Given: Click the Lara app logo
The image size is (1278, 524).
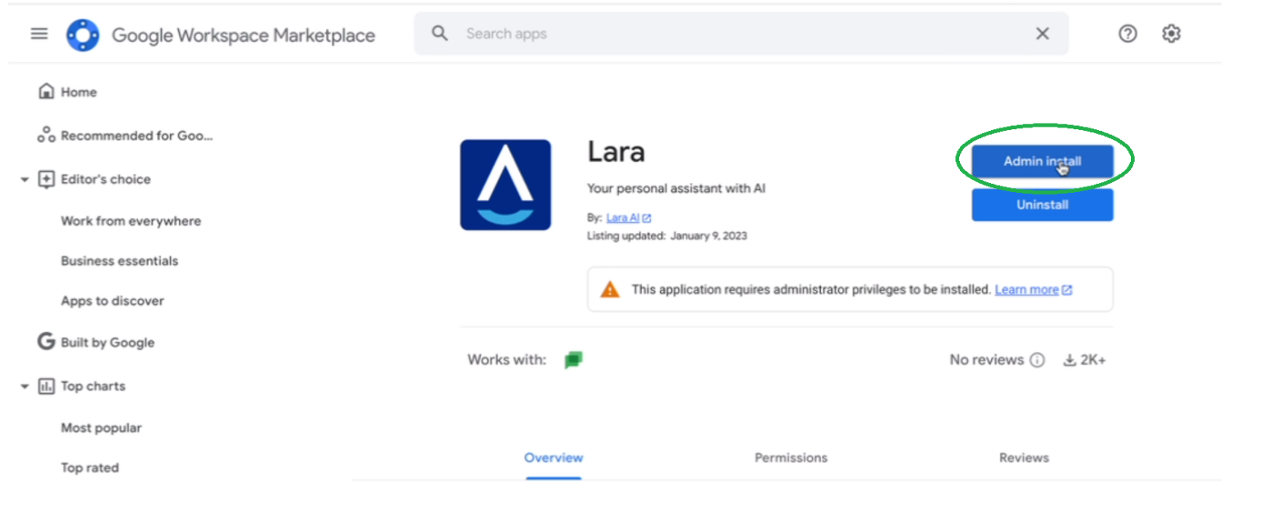Looking at the screenshot, I should [505, 185].
